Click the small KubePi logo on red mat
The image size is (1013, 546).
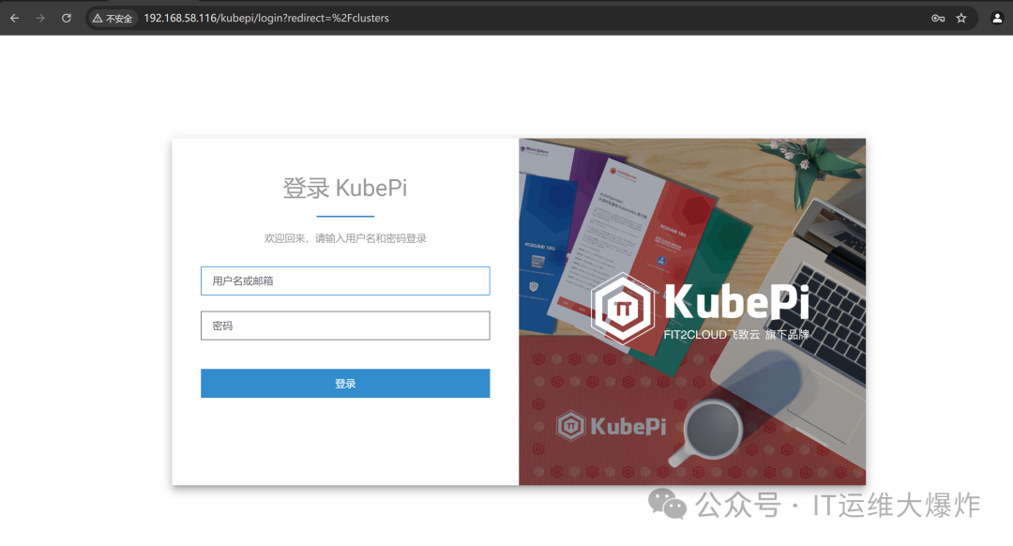[612, 426]
